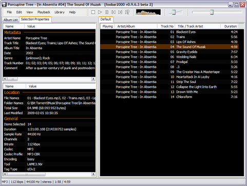The width and height of the screenshot is (247, 186).
Task: Play a random track button
Action: [x=127, y=12]
